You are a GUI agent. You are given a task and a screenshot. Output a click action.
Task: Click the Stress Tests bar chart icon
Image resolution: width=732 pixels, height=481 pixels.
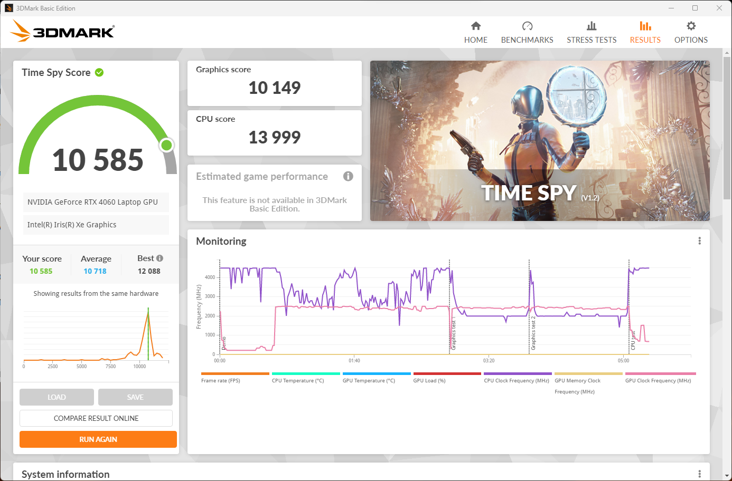(x=592, y=26)
